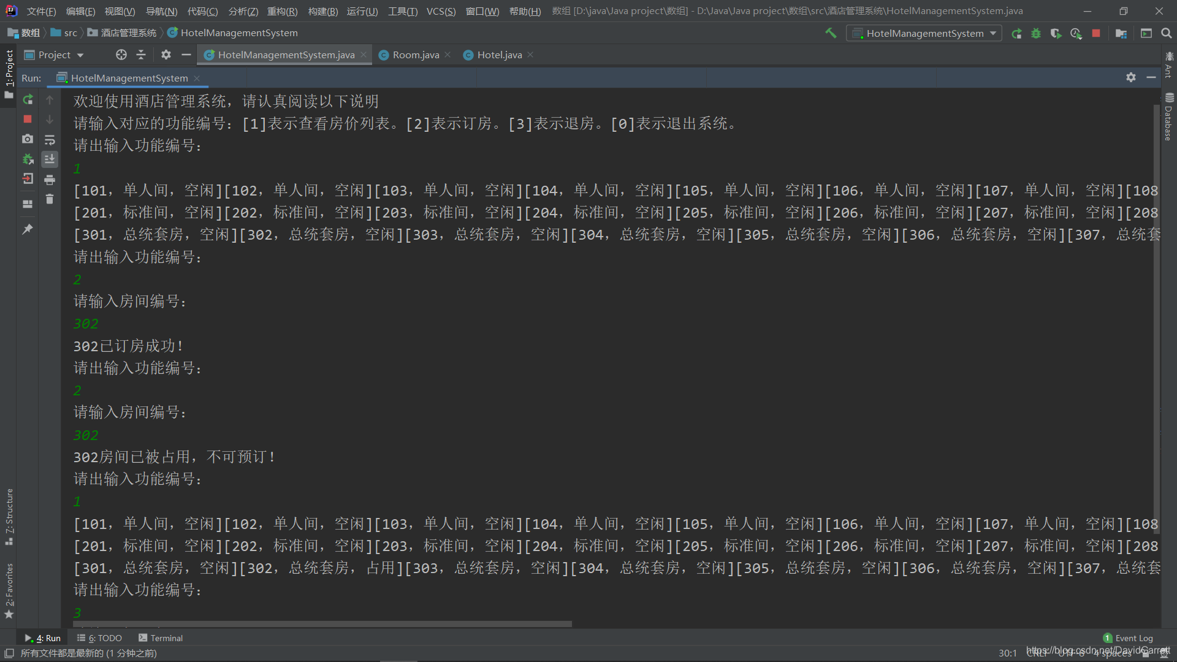Click the top toolbar rerun icon
This screenshot has height=662, width=1177.
(1016, 33)
